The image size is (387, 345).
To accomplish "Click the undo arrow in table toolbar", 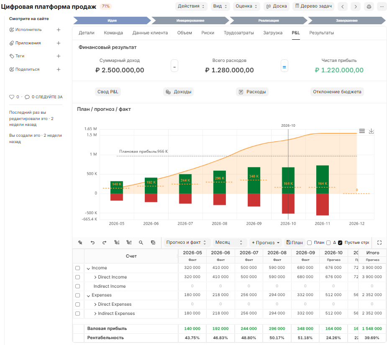I will click(92, 243).
